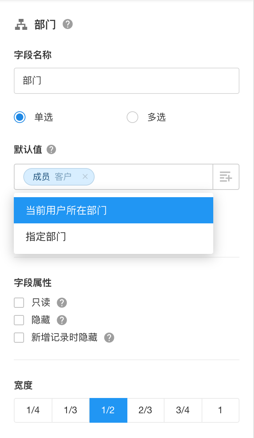Set field width to 1/4

(33, 410)
